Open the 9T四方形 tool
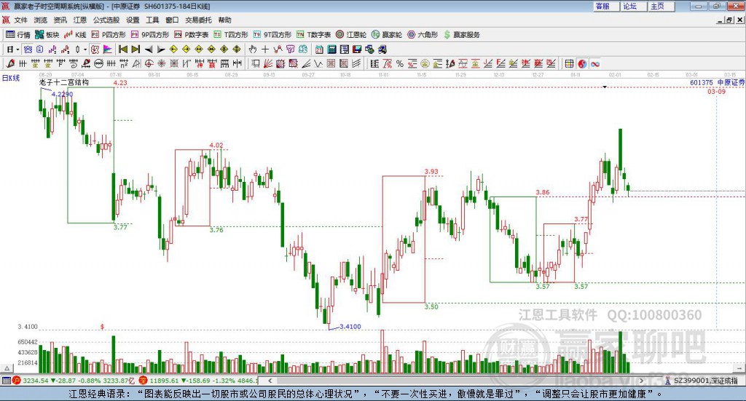 272,35
